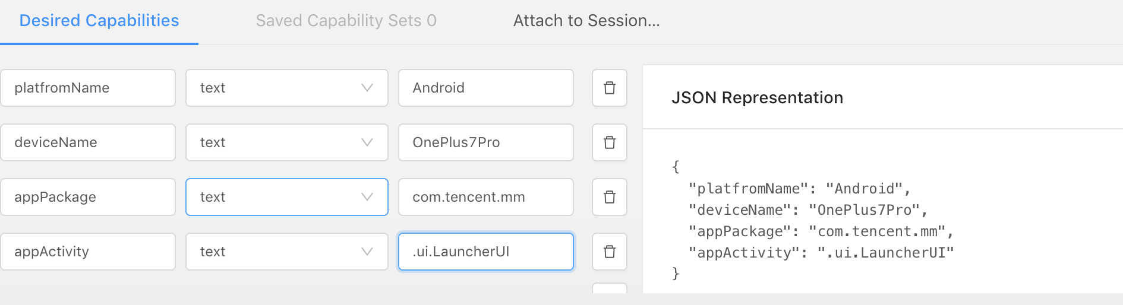Click the com.tencent.mm value field
Screen dimensions: 1123x305
pyautogui.click(x=485, y=197)
